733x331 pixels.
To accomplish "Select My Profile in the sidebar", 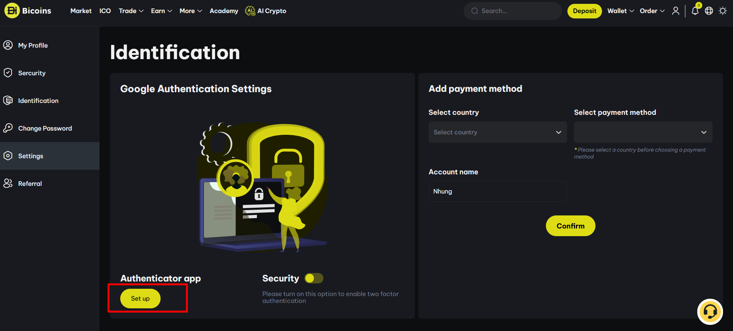I will click(x=33, y=45).
